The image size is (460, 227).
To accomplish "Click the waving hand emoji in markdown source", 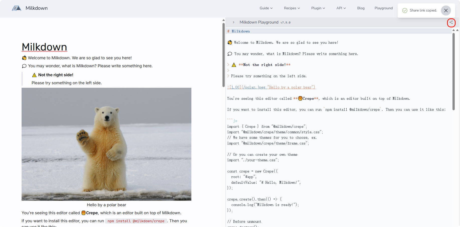I will (x=230, y=42).
